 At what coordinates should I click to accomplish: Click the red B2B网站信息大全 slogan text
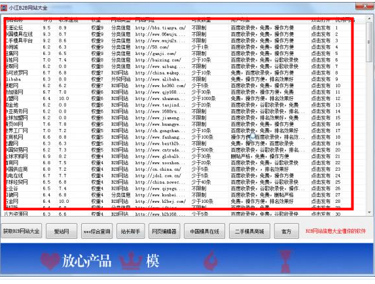[336, 231]
